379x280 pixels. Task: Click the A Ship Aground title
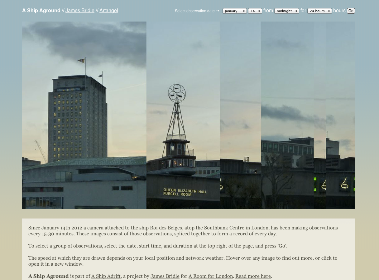41,11
